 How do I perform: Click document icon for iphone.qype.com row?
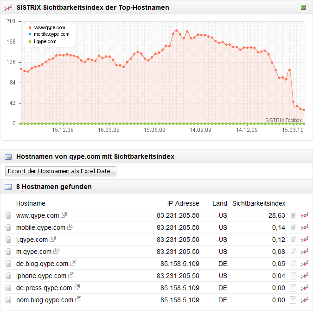(293, 276)
